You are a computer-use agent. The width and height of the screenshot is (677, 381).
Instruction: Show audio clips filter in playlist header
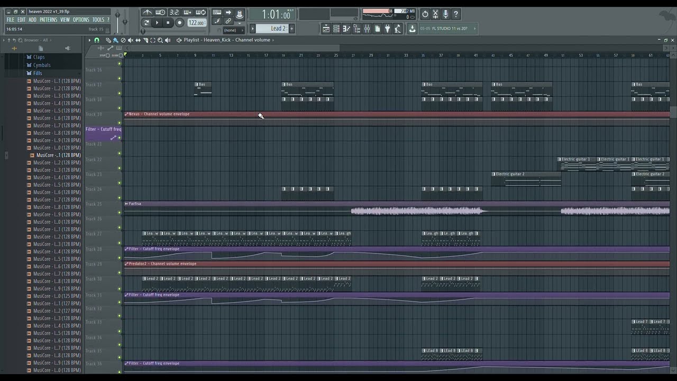(101, 48)
